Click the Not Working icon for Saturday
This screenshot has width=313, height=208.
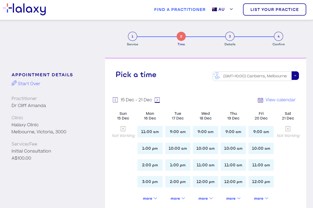[288, 128]
